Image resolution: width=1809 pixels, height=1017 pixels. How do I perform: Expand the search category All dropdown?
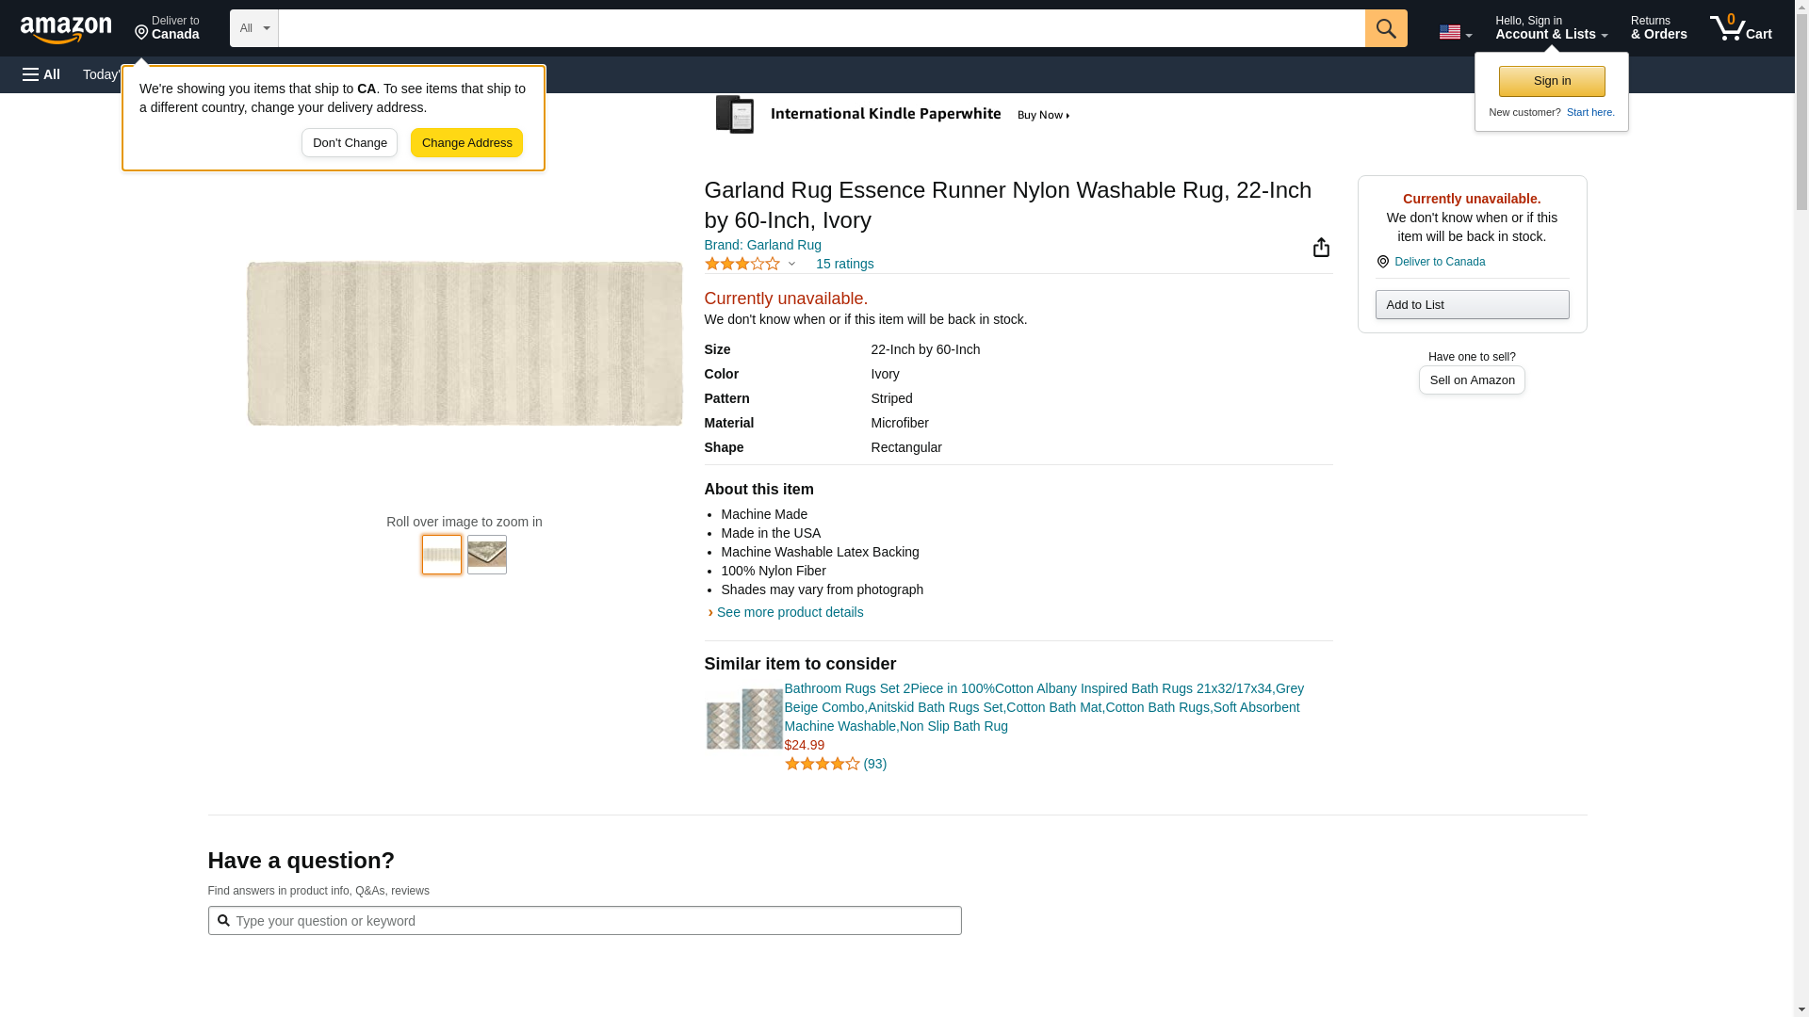[x=253, y=28]
